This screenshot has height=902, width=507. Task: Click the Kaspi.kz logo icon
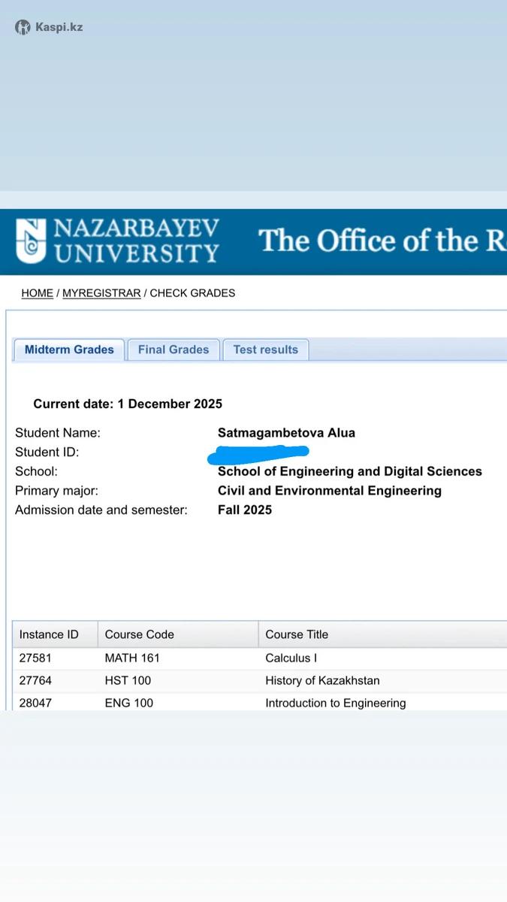(23, 27)
